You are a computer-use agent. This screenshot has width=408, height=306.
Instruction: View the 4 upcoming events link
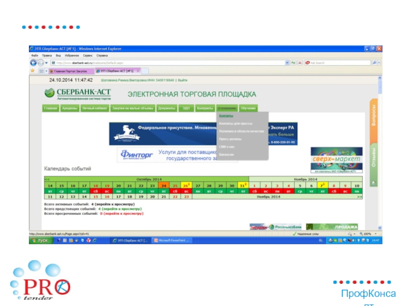click(120, 209)
